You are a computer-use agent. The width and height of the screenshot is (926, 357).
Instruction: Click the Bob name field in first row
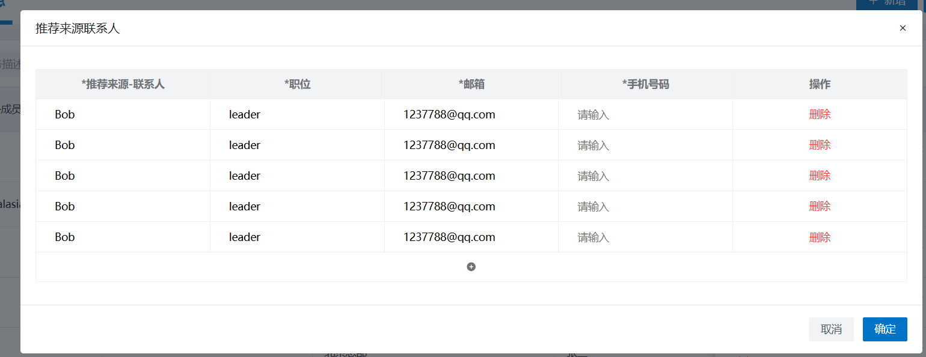pyautogui.click(x=123, y=114)
